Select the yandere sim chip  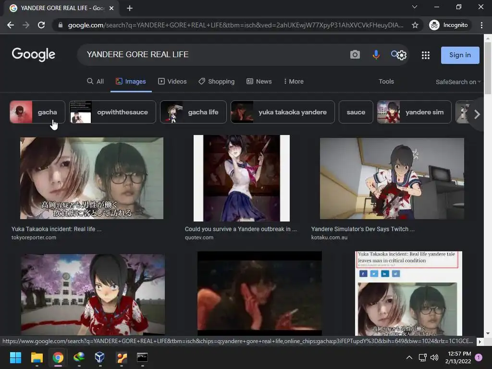coord(414,112)
